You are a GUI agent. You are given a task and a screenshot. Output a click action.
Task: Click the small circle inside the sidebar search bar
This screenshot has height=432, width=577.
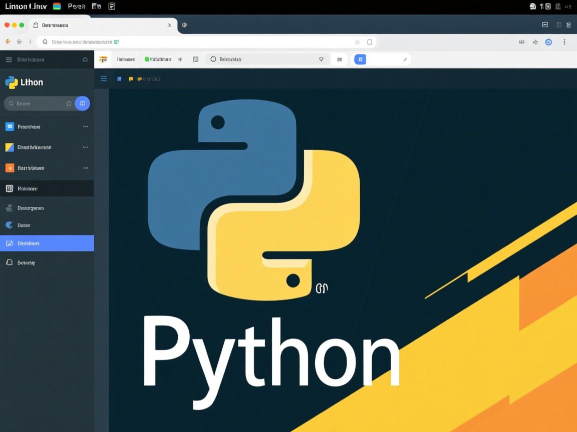click(x=69, y=103)
